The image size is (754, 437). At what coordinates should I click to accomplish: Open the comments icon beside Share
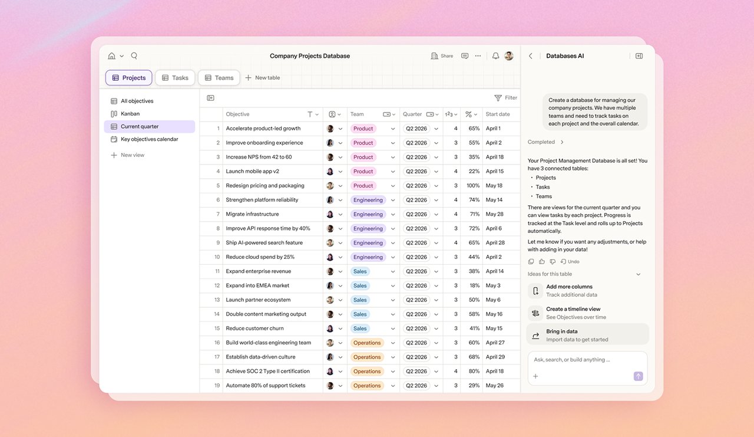click(x=465, y=56)
